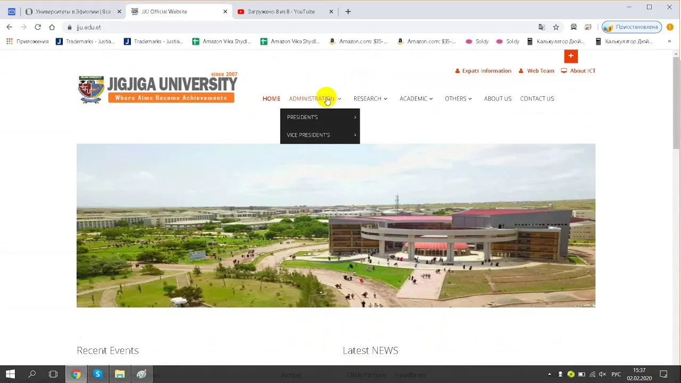Reload the jju.edu.et page

coord(38,27)
